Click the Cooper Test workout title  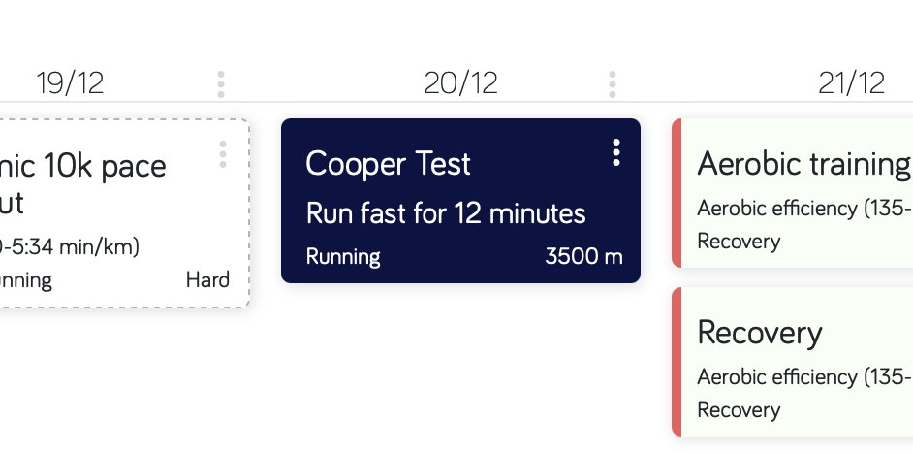coord(388,164)
